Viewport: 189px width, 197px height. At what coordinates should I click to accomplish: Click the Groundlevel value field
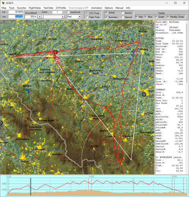pos(31,17)
